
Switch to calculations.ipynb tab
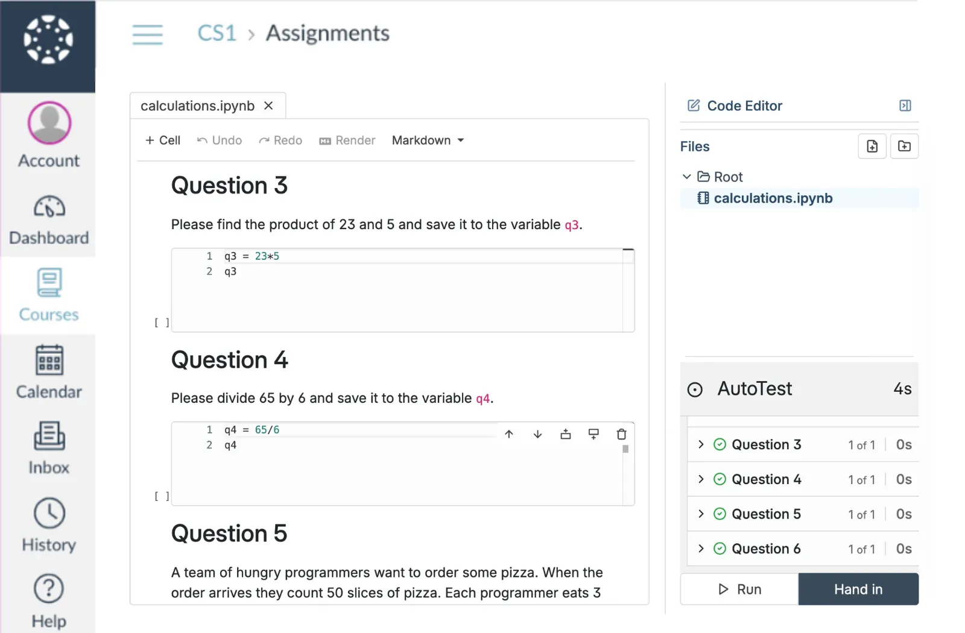[198, 105]
